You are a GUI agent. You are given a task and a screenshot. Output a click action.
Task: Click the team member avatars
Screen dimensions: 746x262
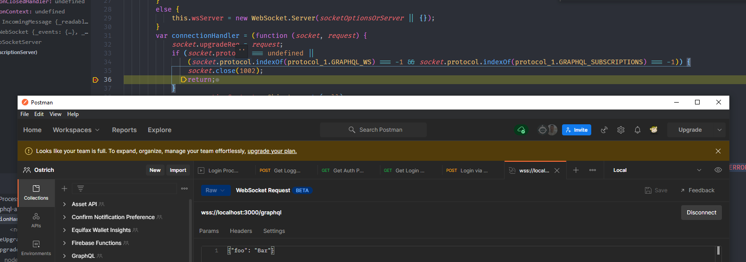click(x=547, y=130)
